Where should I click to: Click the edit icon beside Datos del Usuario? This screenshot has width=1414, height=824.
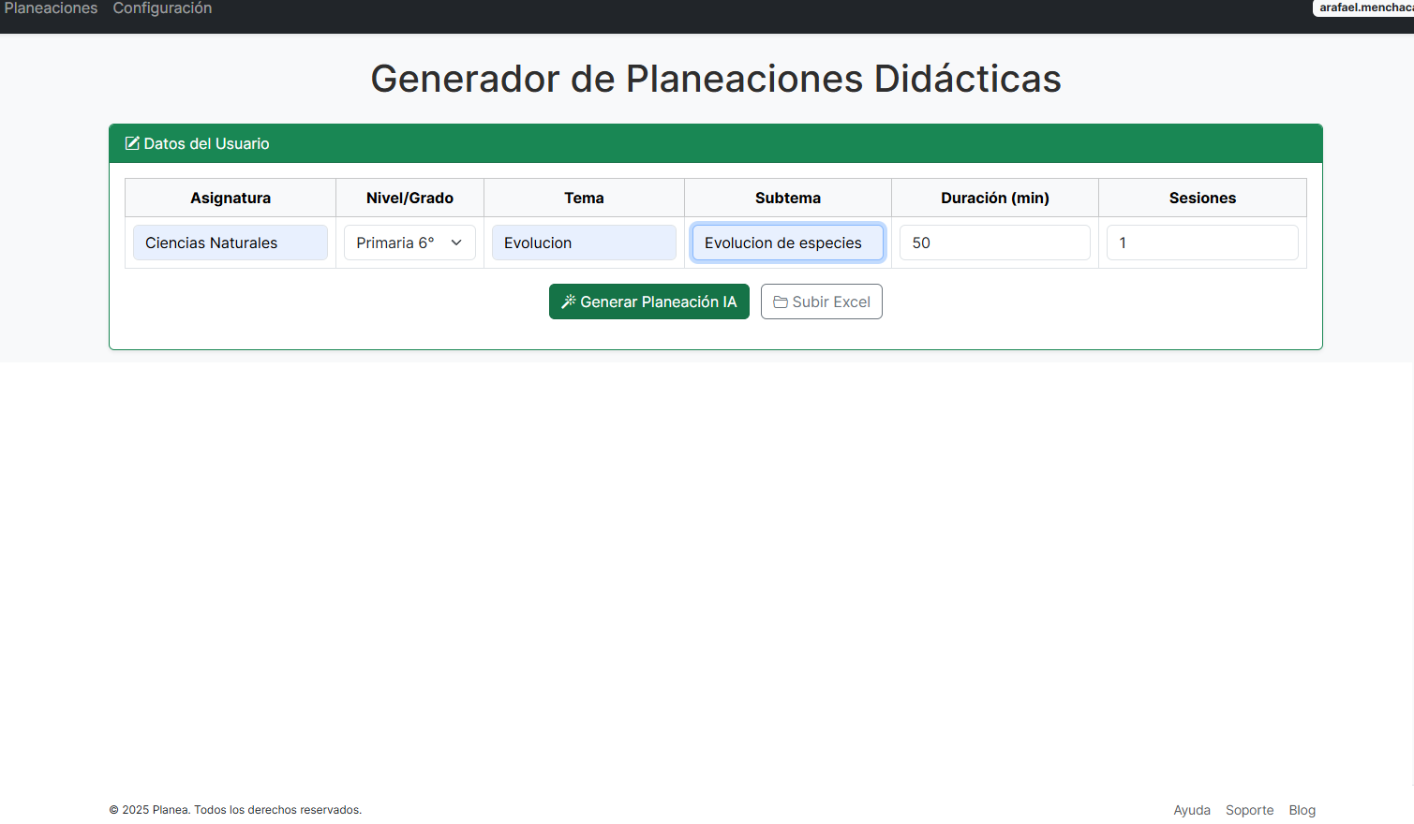click(131, 143)
